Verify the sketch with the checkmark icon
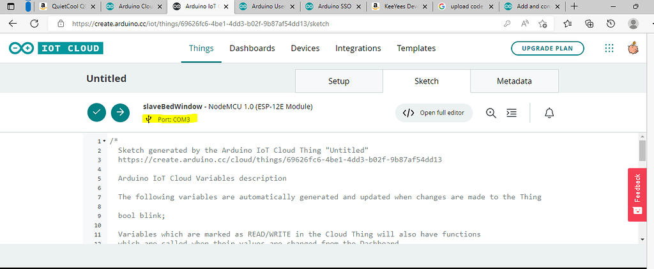654x269 pixels. point(96,112)
